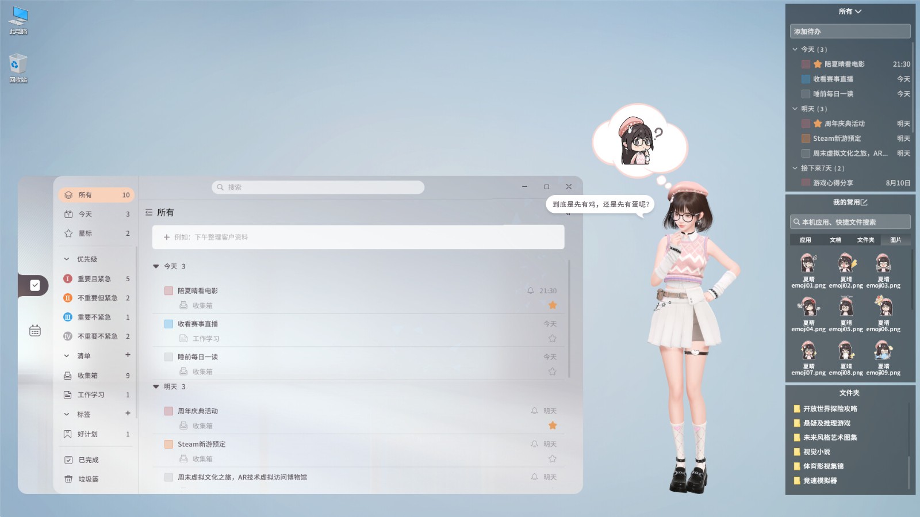Open the calendar view icon in left rail
The height and width of the screenshot is (517, 920).
coord(35,331)
